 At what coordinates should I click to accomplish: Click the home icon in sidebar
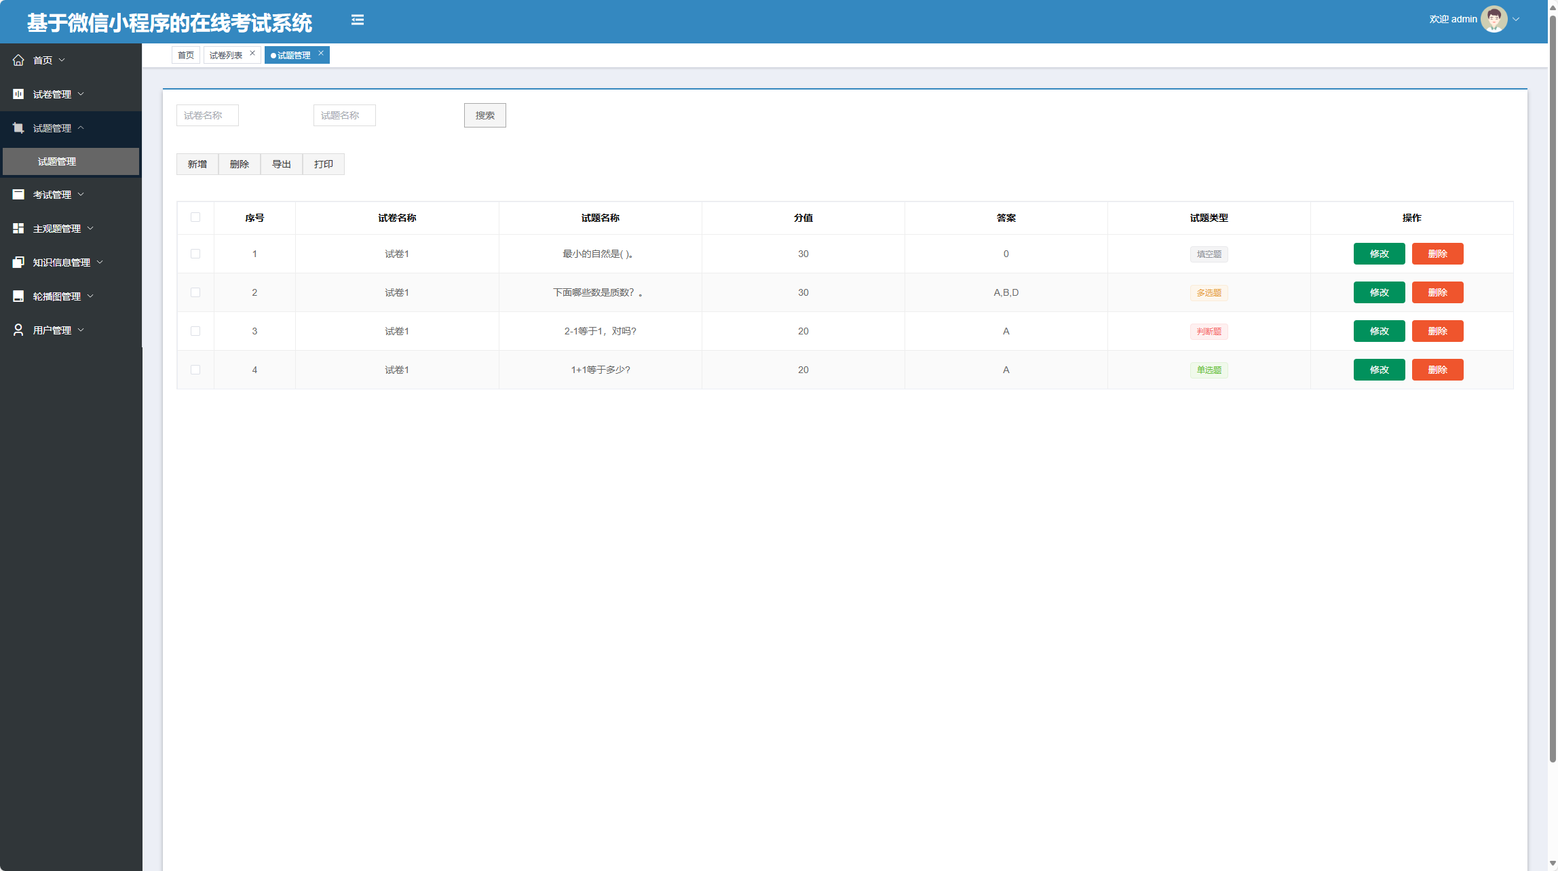(x=18, y=60)
